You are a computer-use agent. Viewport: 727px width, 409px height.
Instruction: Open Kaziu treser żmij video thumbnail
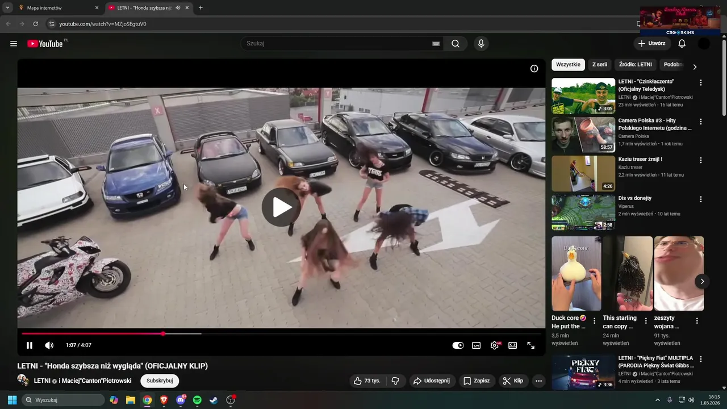pyautogui.click(x=583, y=173)
